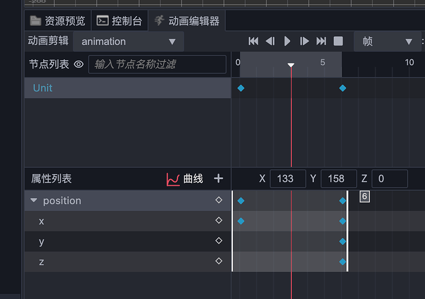Add keyframe diamond on position row
The height and width of the screenshot is (299, 425).
pyautogui.click(x=219, y=200)
